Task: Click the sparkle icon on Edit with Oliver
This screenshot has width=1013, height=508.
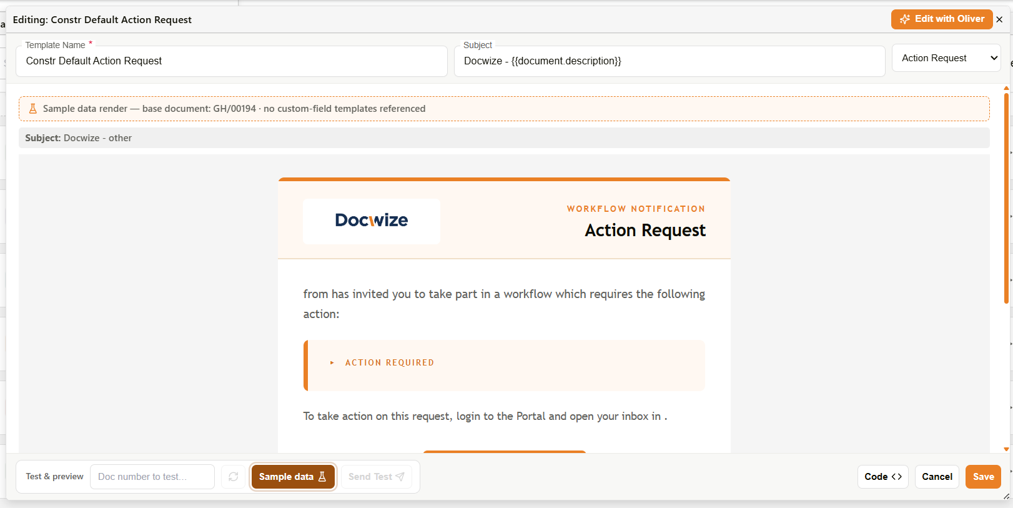Action: click(904, 19)
